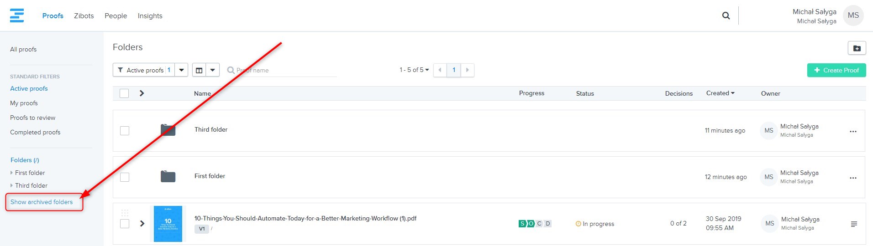Expand First folder in sidebar tree
This screenshot has height=246, width=873.
(x=11, y=173)
